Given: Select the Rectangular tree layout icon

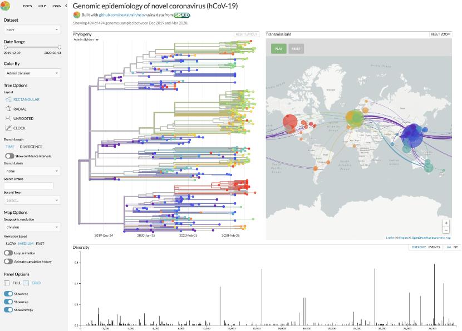Looking at the screenshot, I should (8, 99).
